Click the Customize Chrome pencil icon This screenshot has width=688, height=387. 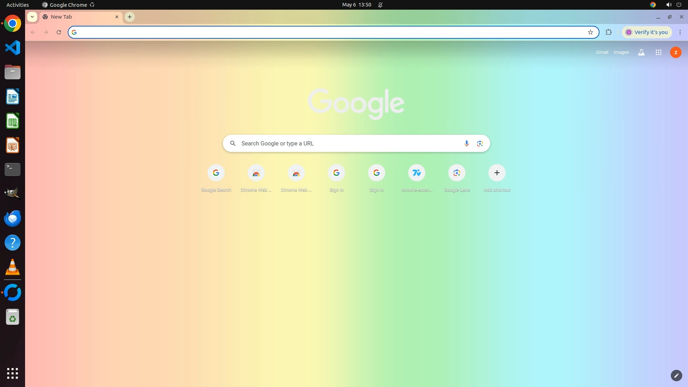(676, 376)
